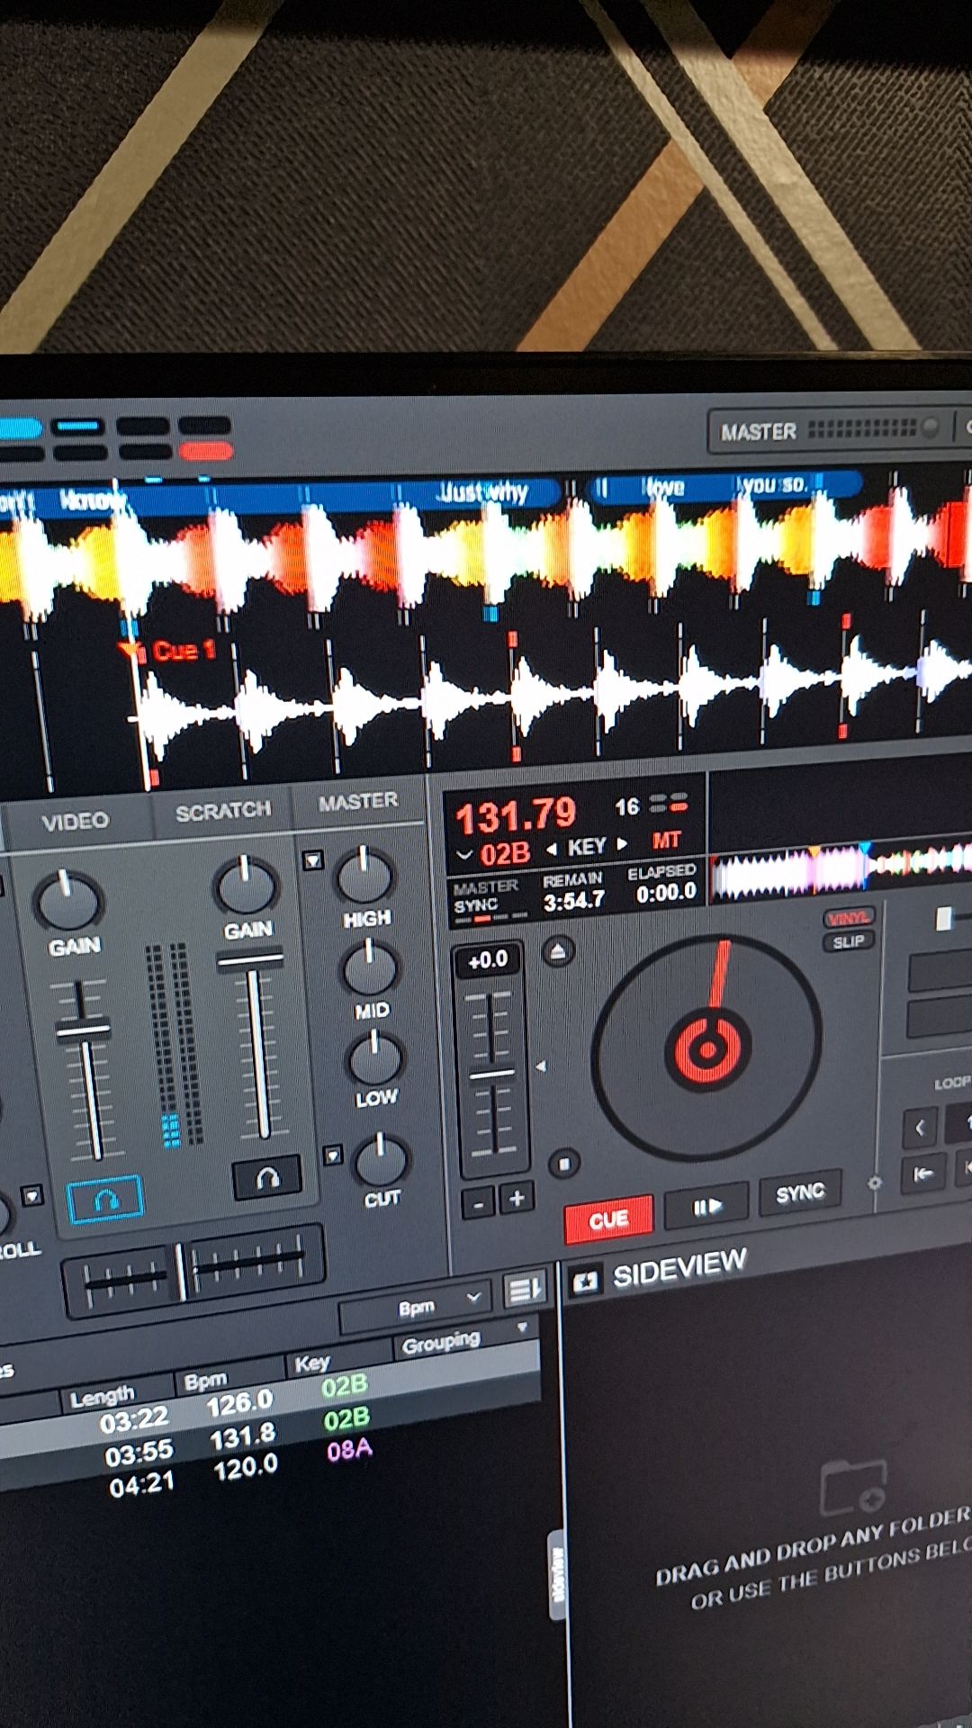The height and width of the screenshot is (1728, 972).
Task: Click the SYNC button
Action: (800, 1193)
